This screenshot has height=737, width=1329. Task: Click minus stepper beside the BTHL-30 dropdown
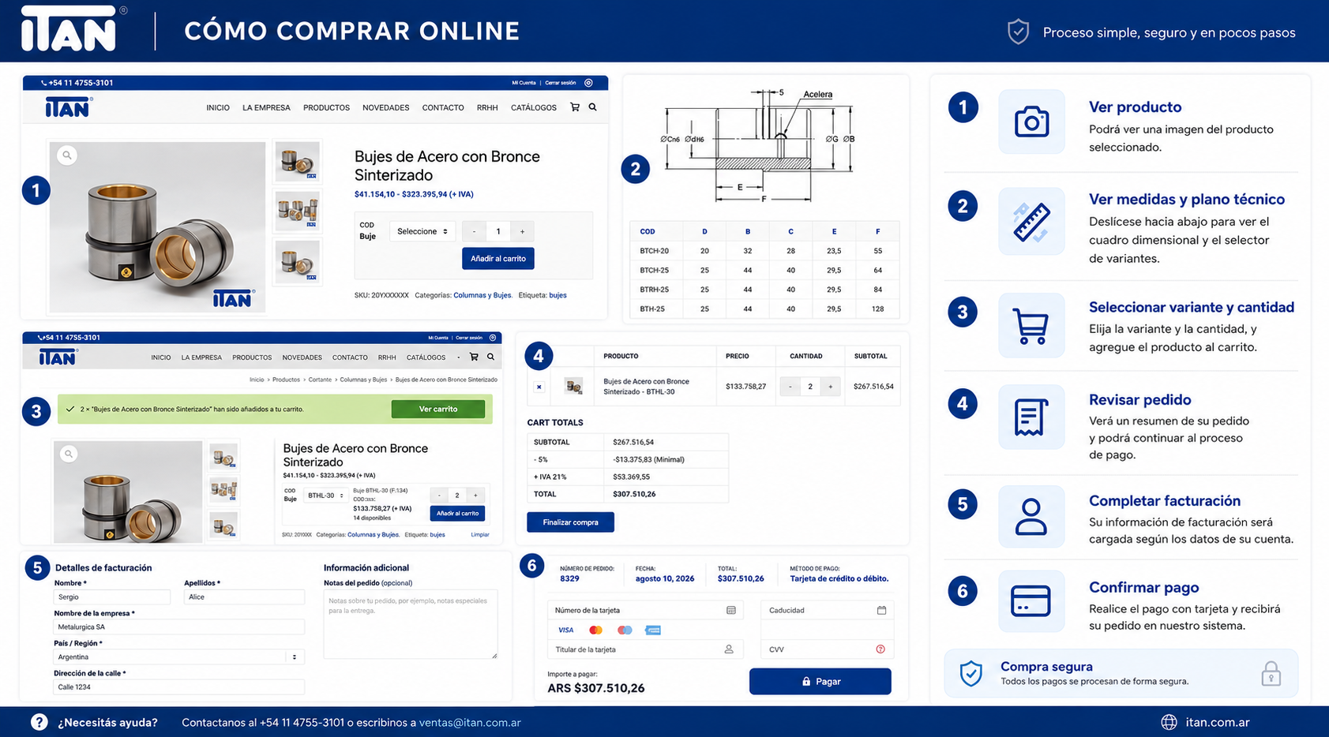[439, 496]
